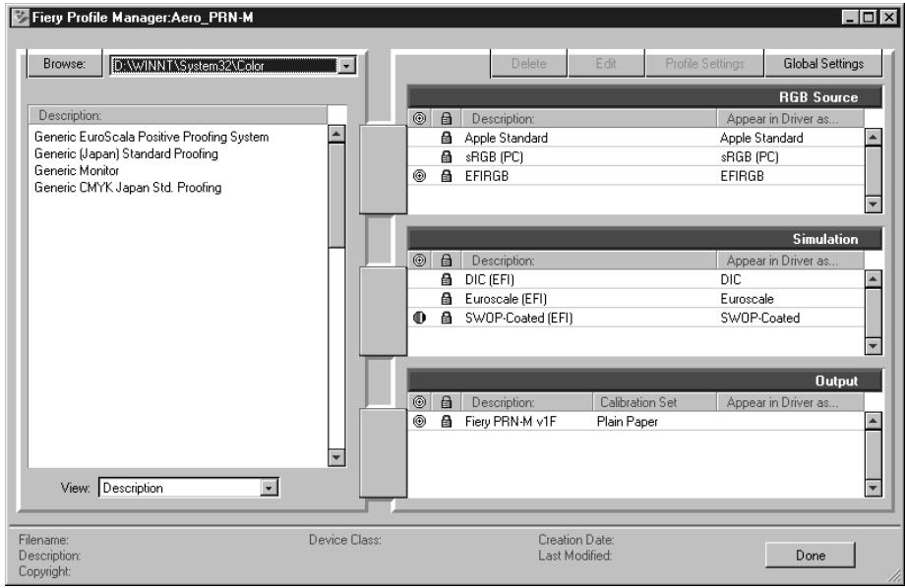Click lock icon next to Fiery PRN-M v1F
This screenshot has width=905, height=588.
447,422
